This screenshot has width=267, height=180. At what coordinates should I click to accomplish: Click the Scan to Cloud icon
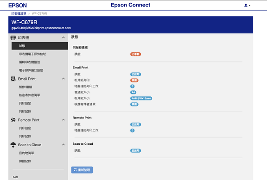(x=13, y=145)
